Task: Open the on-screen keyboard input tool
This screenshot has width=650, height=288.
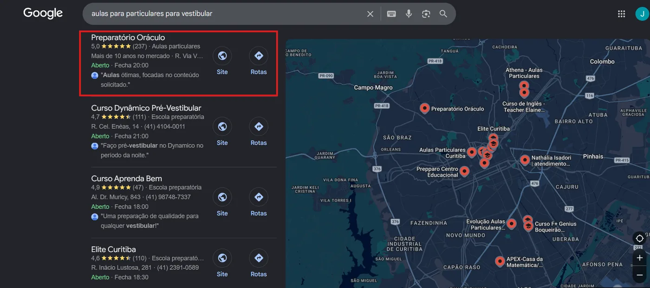Action: click(x=391, y=14)
